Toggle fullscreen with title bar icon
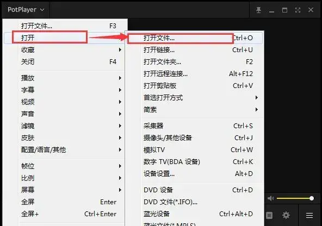Screen dimensions: 322x226 coord(298,10)
